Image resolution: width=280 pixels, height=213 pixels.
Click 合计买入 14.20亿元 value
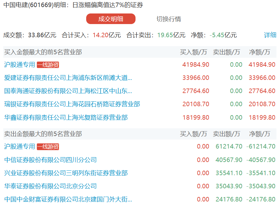(107, 35)
